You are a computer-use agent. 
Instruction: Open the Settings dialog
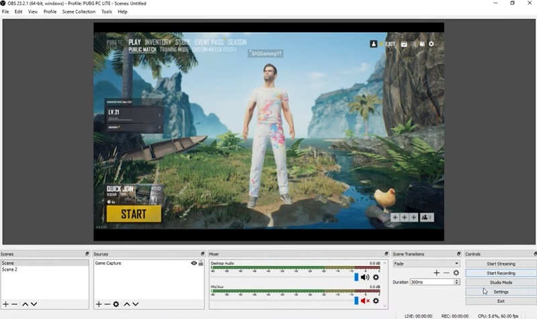(501, 292)
